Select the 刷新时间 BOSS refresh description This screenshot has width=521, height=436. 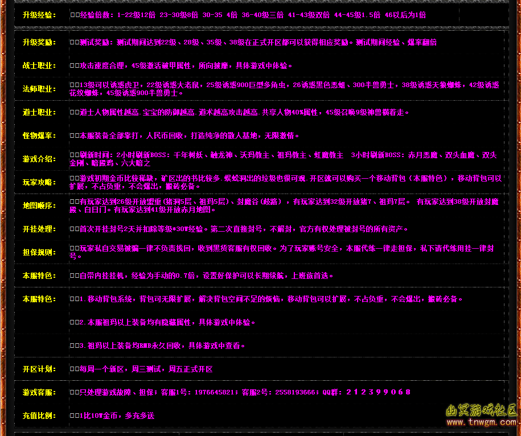click(283, 159)
